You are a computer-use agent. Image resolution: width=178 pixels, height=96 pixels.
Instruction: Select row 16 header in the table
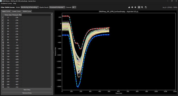coord(3,59)
